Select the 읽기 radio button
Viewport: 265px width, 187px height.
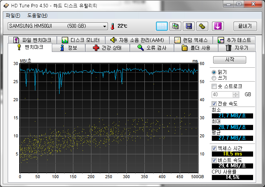pyautogui.click(x=214, y=72)
